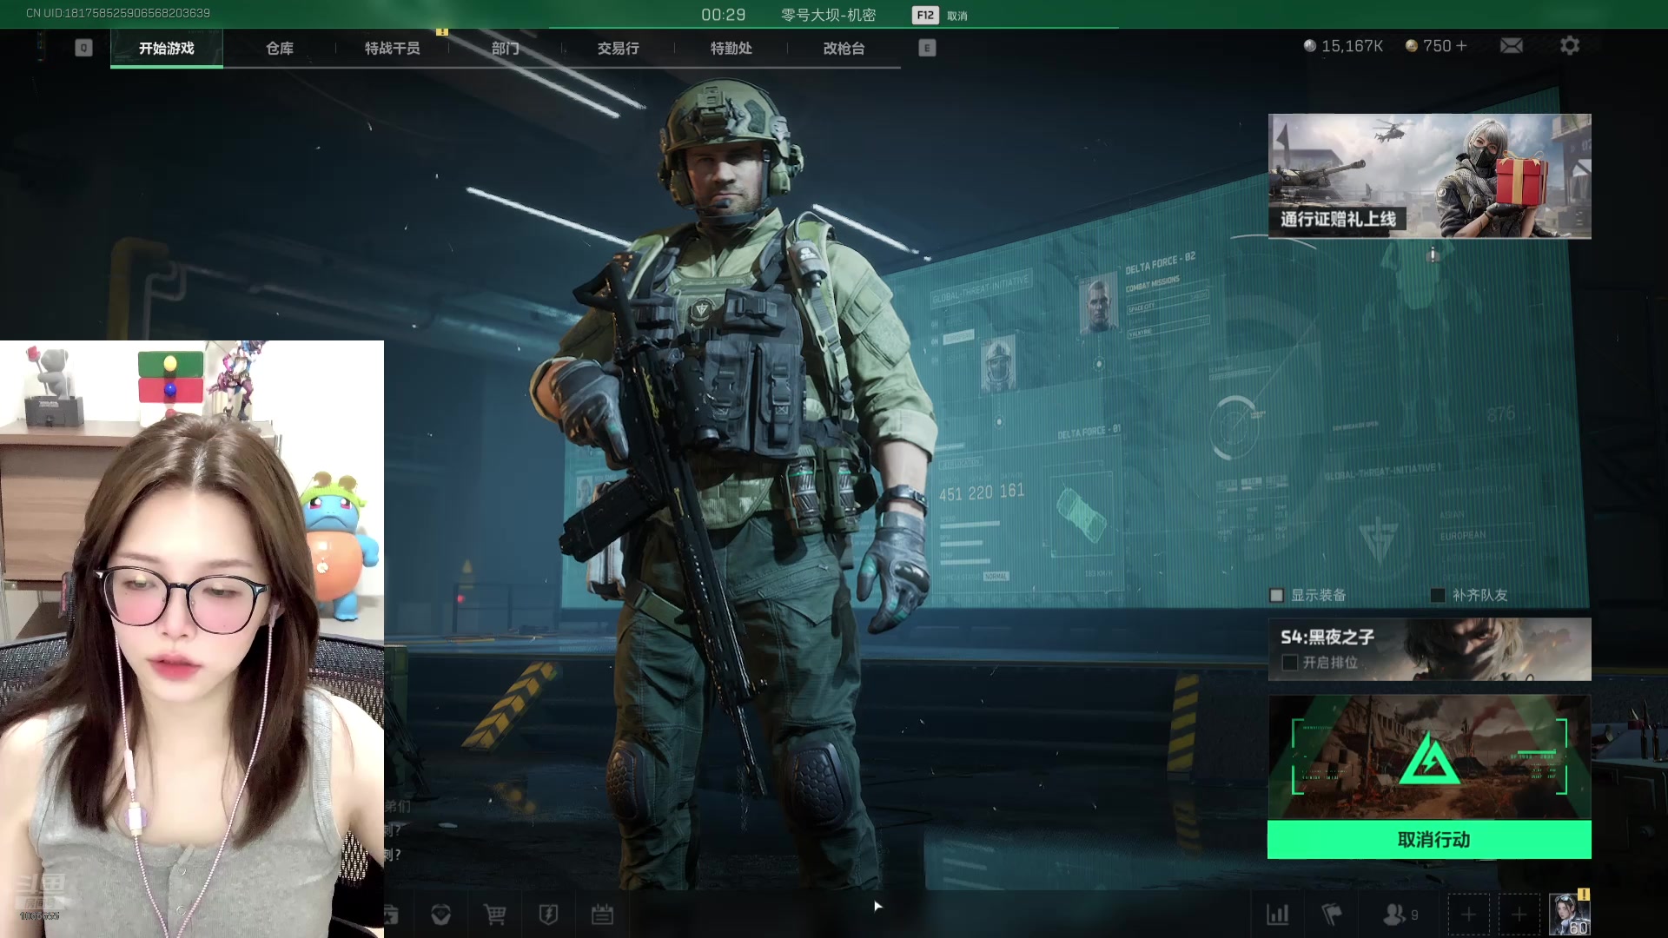This screenshot has width=1668, height=938.
Task: Click the Q previous-tab key icon
Action: (x=83, y=48)
